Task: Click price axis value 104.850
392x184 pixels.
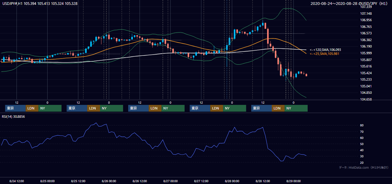Action: 366,93
